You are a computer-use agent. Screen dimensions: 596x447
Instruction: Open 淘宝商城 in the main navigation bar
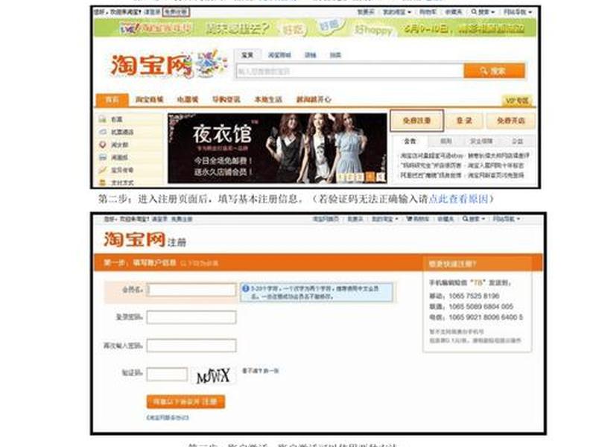[149, 100]
